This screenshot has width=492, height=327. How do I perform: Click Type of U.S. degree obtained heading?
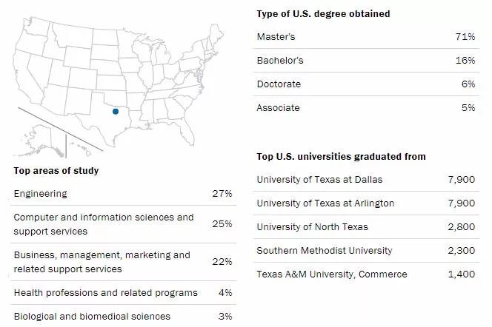323,14
